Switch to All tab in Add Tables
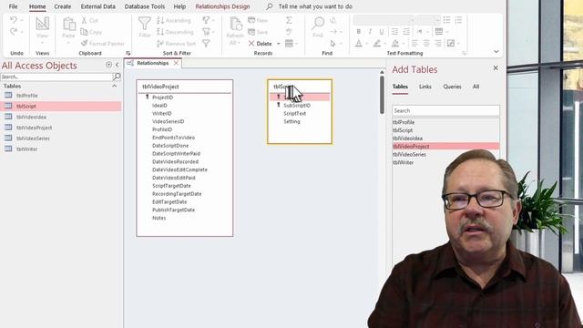The height and width of the screenshot is (328, 583). click(x=476, y=87)
